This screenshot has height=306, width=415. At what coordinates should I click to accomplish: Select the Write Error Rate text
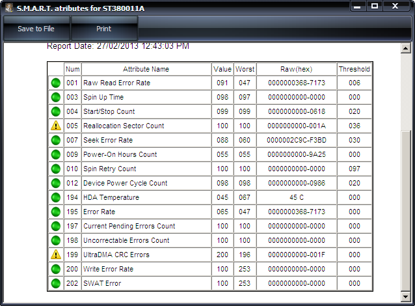point(108,269)
